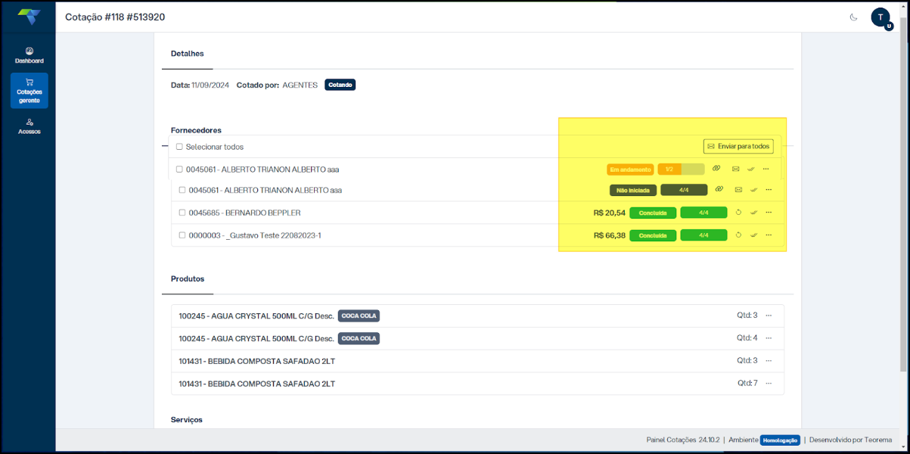Click the R$ 20,54 price value

click(x=610, y=213)
